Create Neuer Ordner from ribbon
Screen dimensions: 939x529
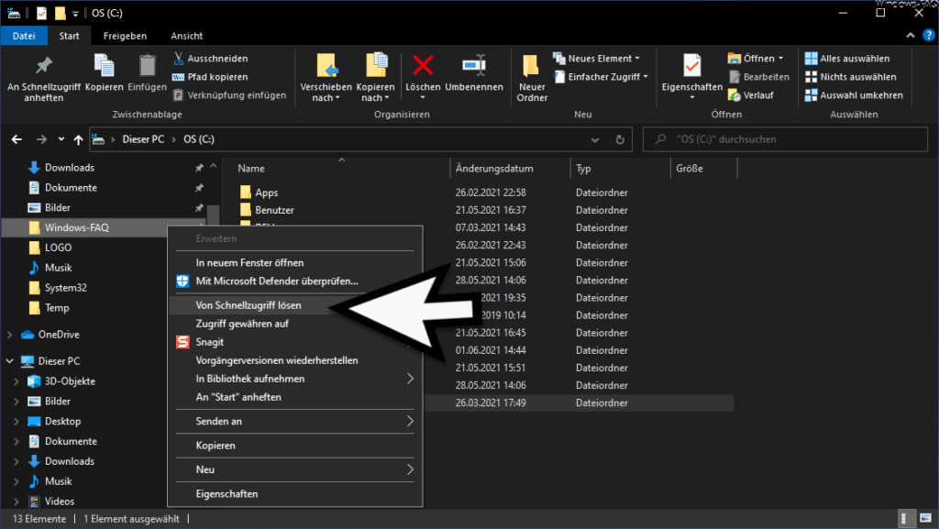click(532, 78)
